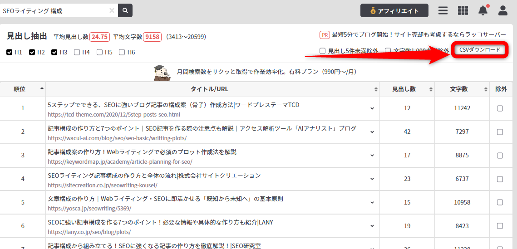Click the PR badge icon
517x249 pixels.
[x=325, y=34]
